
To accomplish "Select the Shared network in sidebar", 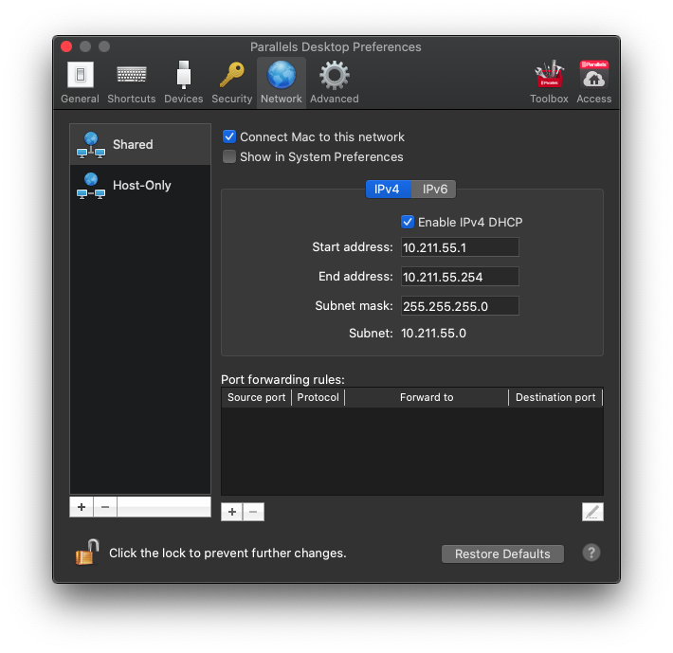I will pyautogui.click(x=140, y=145).
